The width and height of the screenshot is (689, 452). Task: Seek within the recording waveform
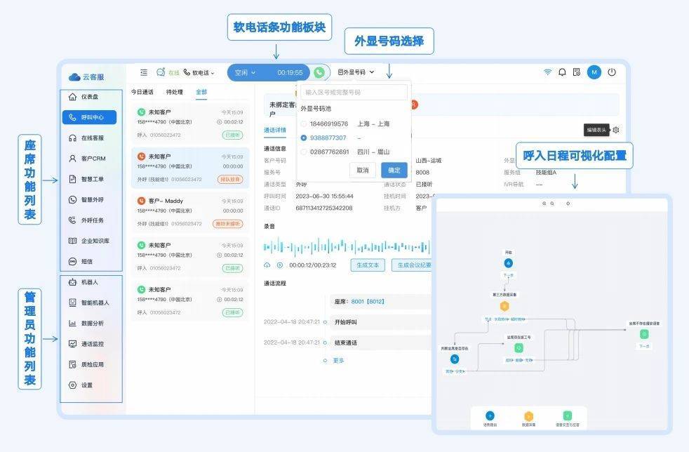[347, 247]
